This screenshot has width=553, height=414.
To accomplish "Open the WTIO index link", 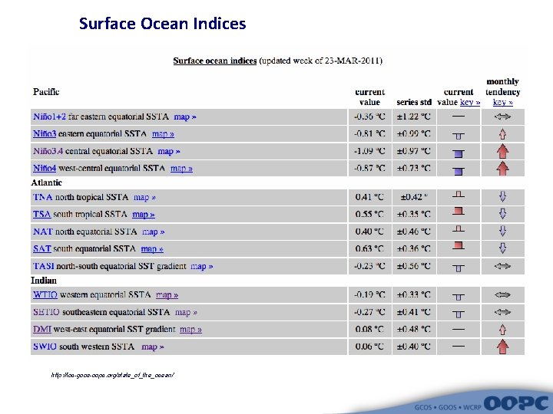I will tap(45, 294).
